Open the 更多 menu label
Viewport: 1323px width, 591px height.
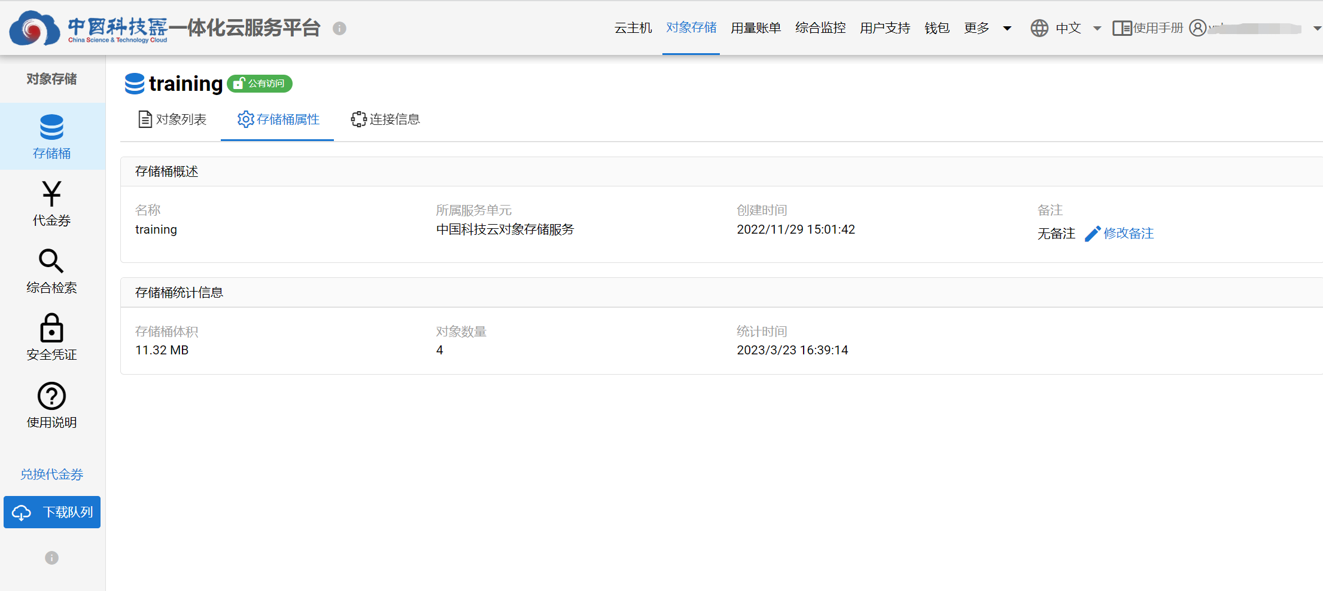pyautogui.click(x=977, y=28)
